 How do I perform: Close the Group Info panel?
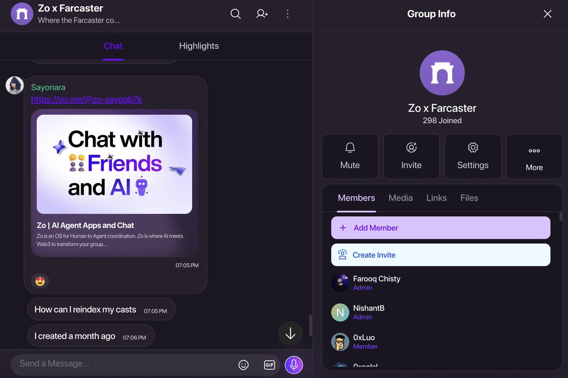click(x=548, y=14)
